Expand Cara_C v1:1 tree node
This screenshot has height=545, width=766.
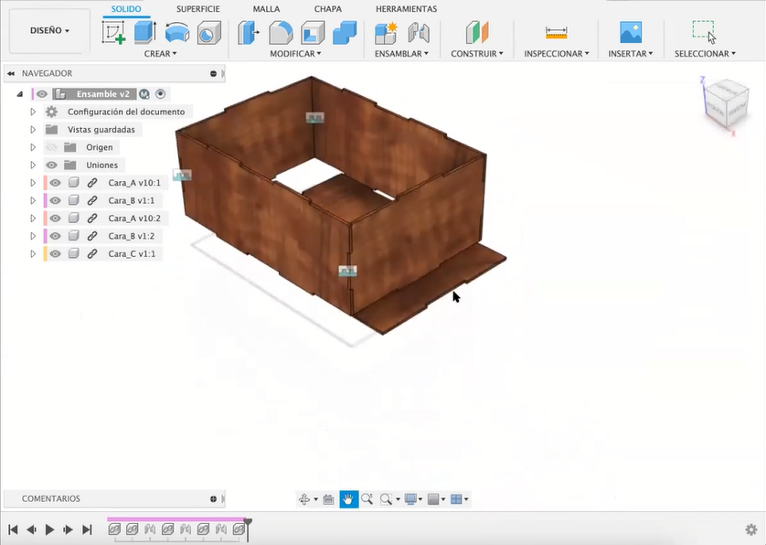[33, 253]
